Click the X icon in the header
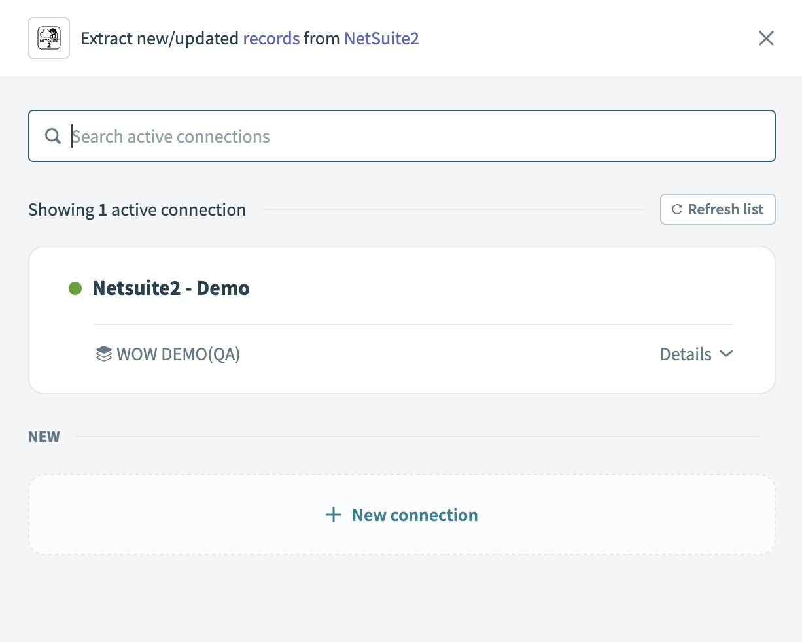The image size is (802, 642). [766, 38]
